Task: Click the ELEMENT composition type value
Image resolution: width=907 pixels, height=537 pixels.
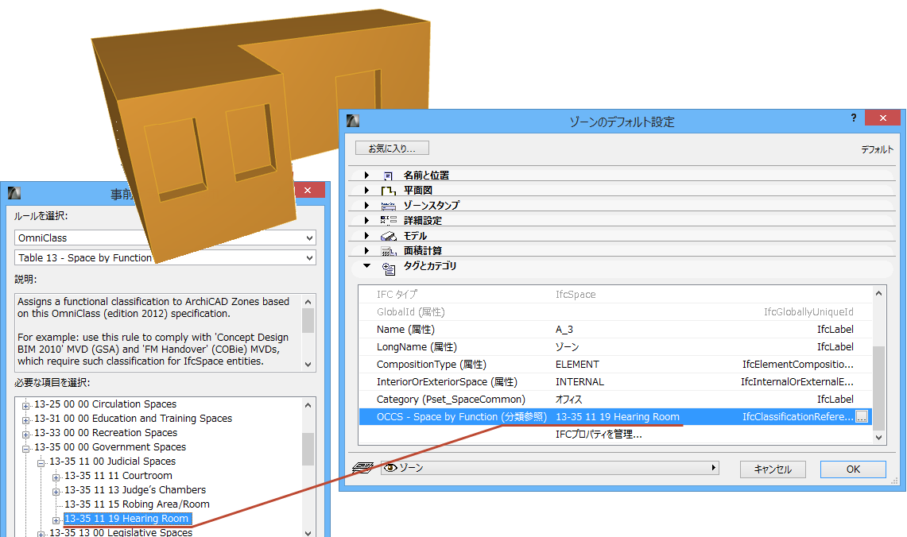Action: (x=577, y=364)
